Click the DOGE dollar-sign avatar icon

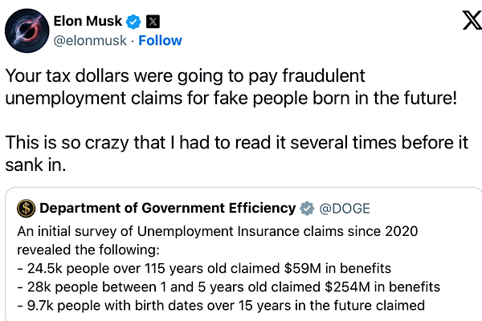27,209
